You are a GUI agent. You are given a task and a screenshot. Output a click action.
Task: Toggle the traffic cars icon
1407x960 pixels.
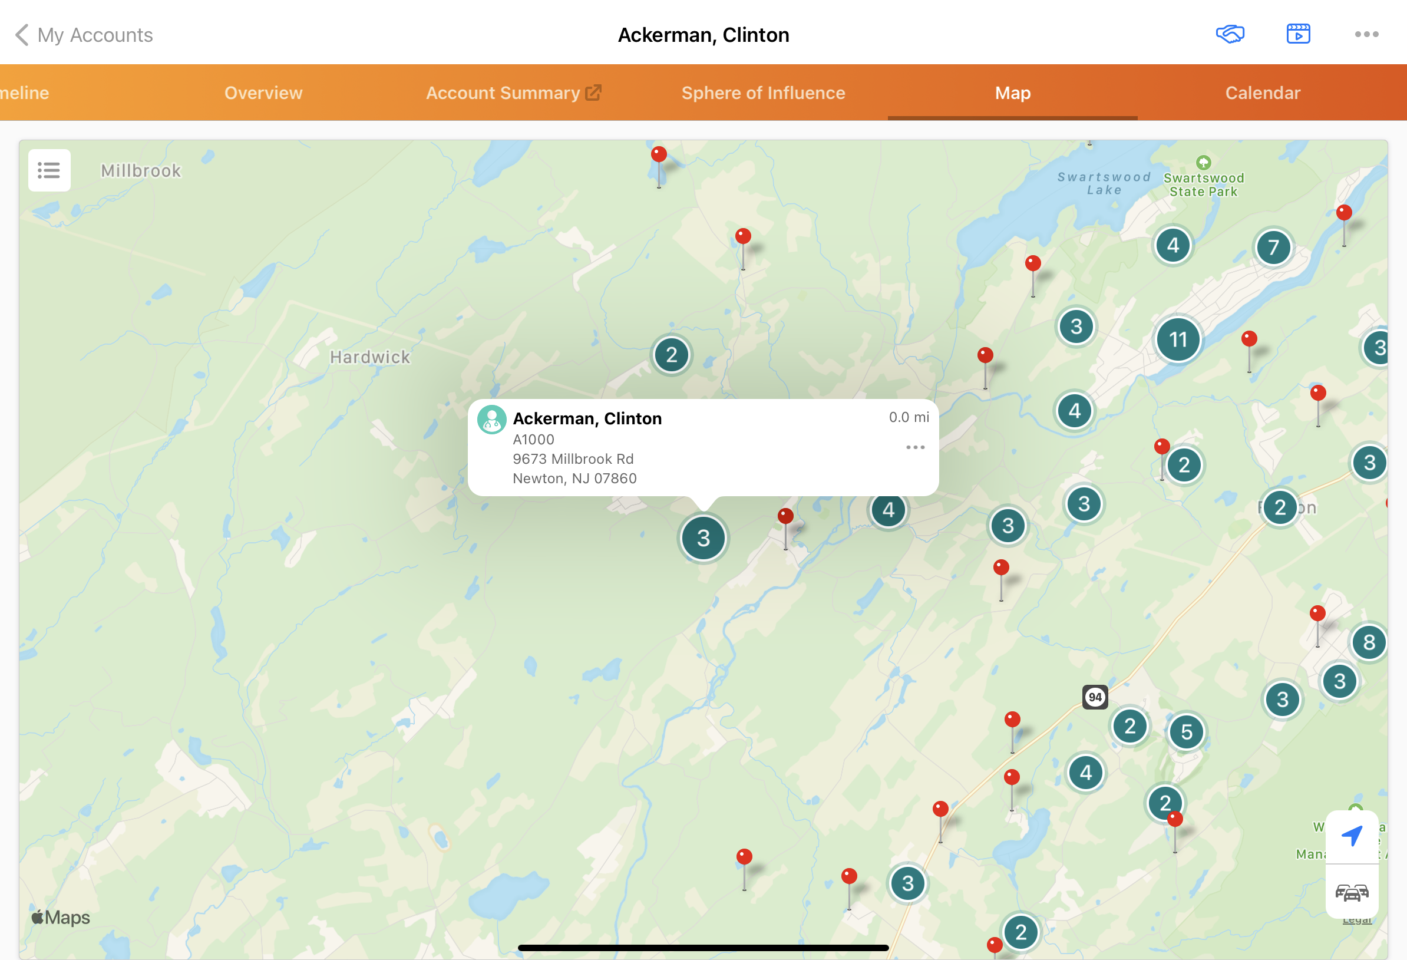click(x=1351, y=892)
